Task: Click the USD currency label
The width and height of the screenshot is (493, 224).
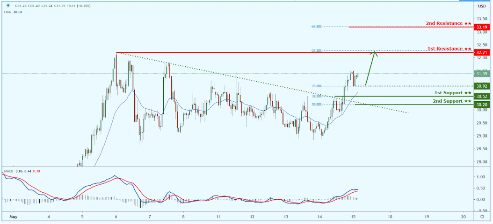Action: coord(481,6)
